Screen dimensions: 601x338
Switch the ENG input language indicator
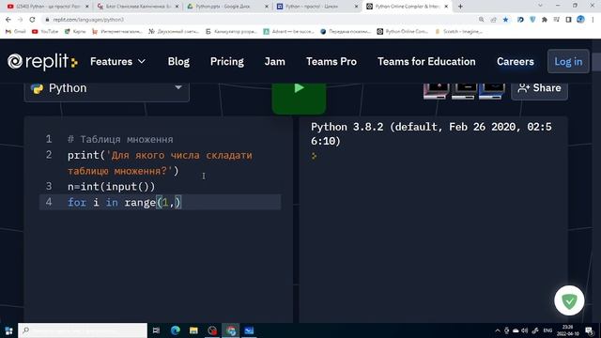click(x=547, y=330)
